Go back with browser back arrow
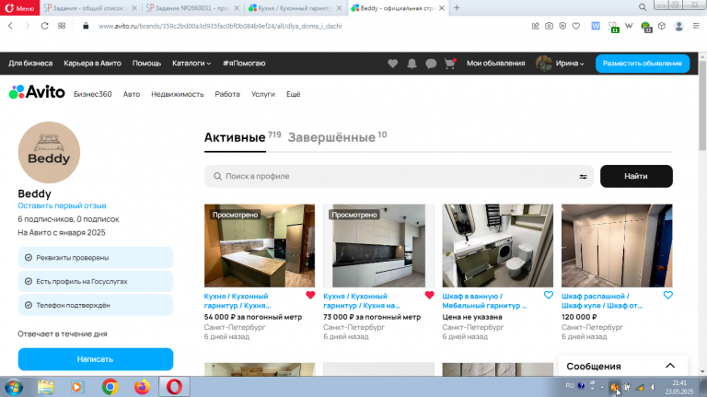Image resolution: width=707 pixels, height=397 pixels. [x=10, y=26]
